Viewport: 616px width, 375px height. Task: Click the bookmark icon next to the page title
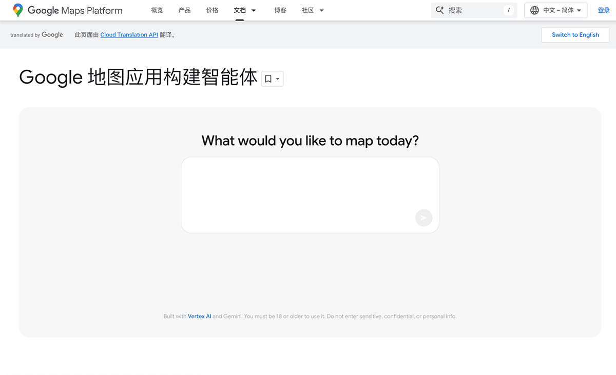point(268,78)
